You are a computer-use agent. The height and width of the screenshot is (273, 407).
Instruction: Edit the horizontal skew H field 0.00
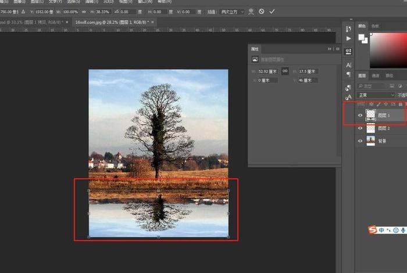(x=159, y=12)
